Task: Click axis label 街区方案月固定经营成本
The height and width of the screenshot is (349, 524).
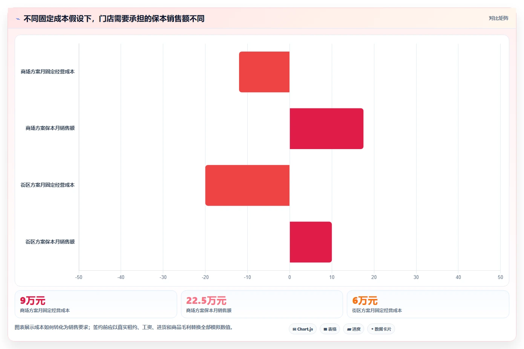Action: point(47,185)
